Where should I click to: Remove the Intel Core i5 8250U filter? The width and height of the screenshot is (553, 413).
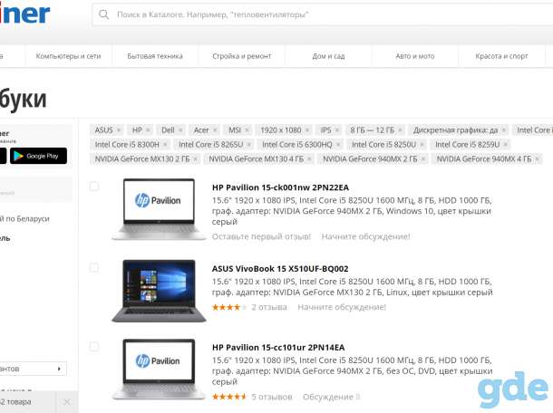pos(422,145)
